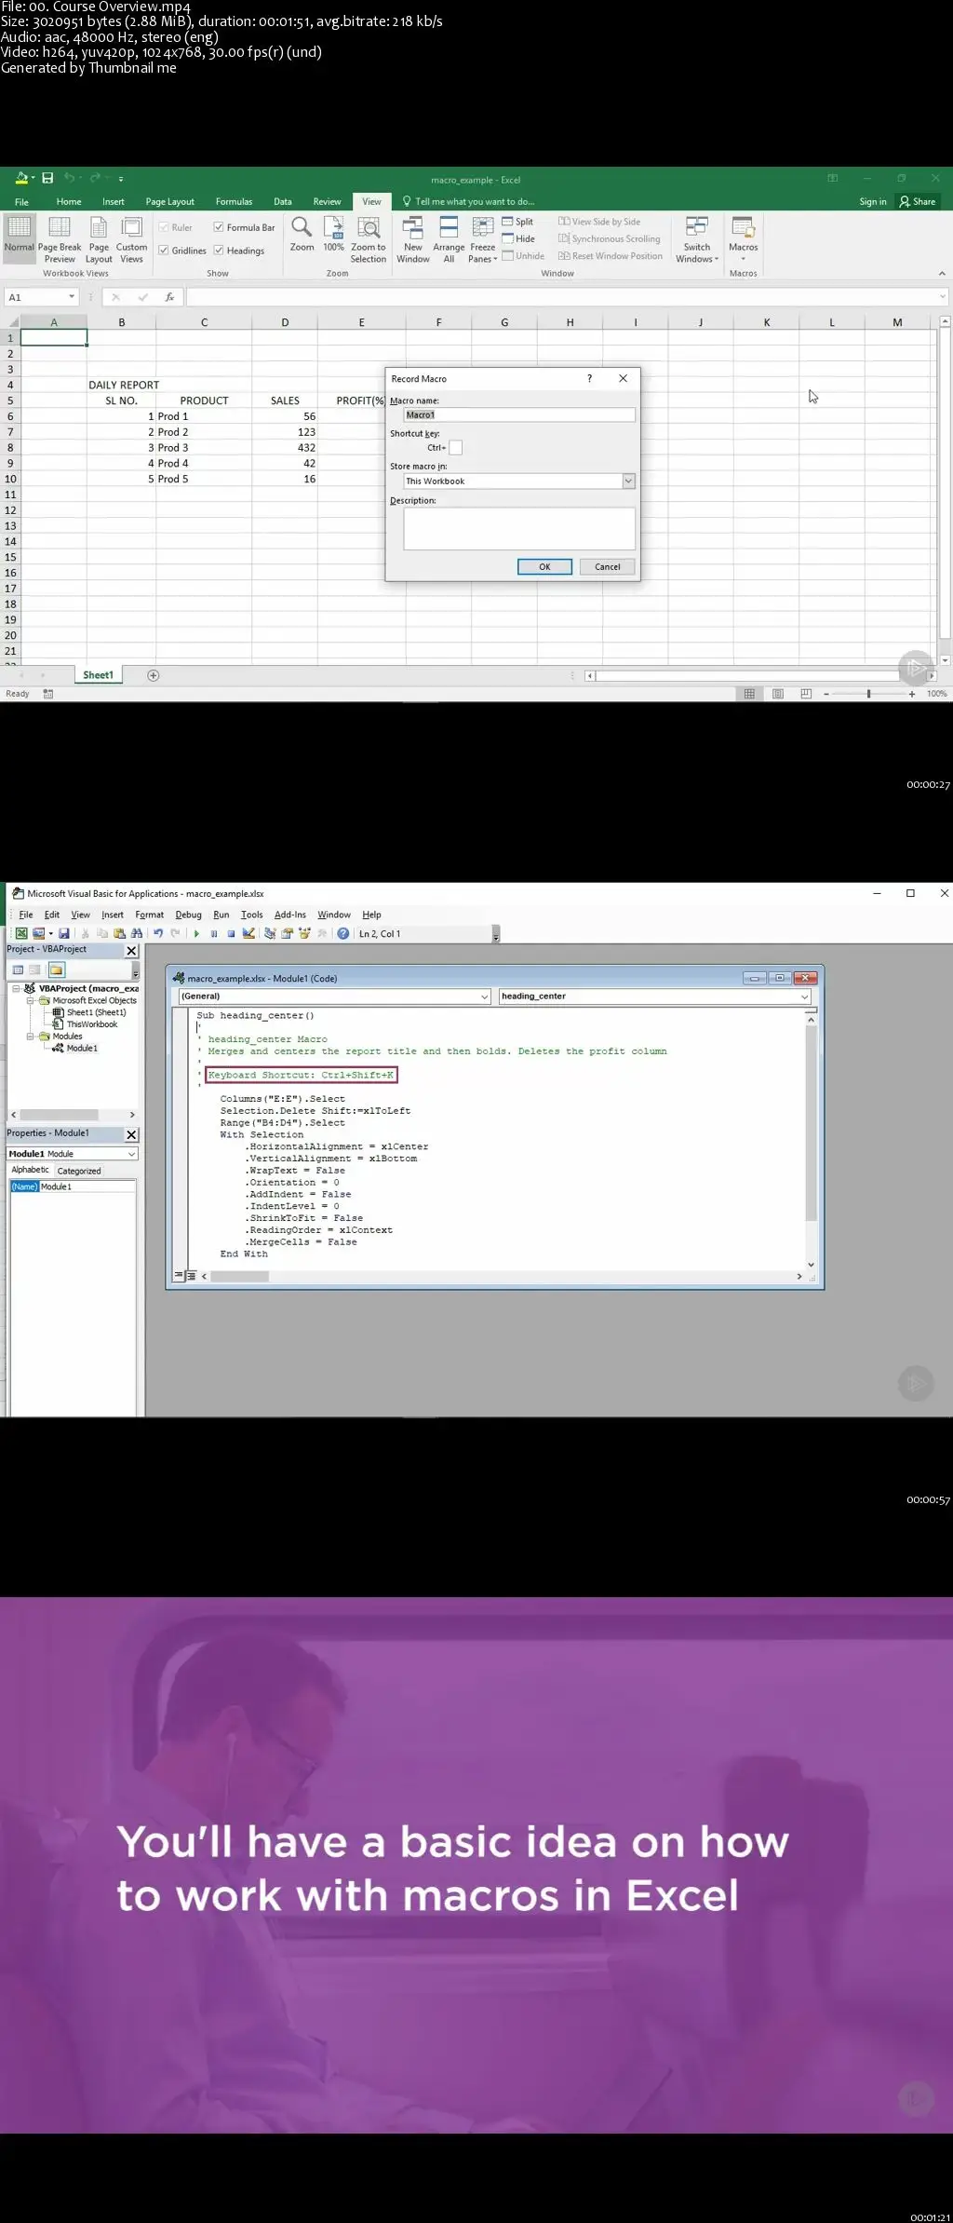Click the Object Browser icon in VBA
The width and height of the screenshot is (953, 2223).
tap(304, 933)
